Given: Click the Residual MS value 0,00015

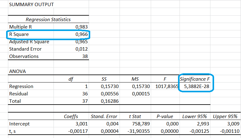Looking at the screenshot, I should [x=141, y=94].
